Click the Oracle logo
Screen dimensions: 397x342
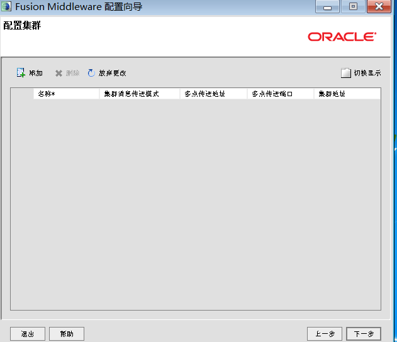(x=342, y=36)
